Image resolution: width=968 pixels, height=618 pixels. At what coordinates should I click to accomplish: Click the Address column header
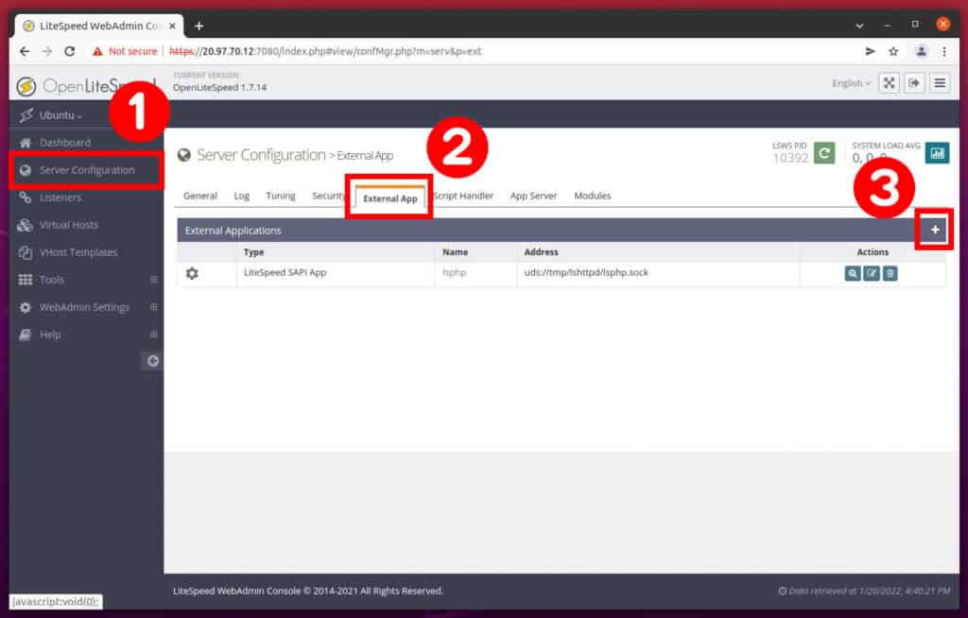click(x=541, y=252)
